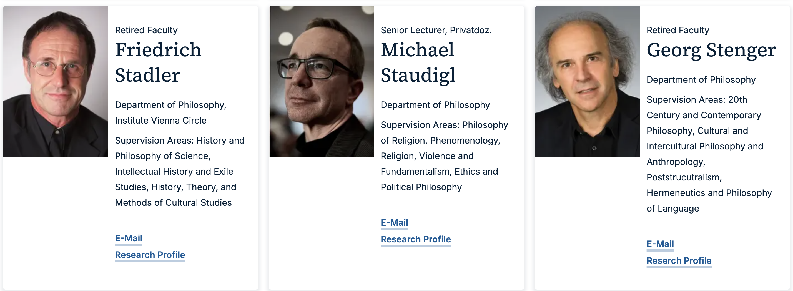Click the Georg Stenger name heading
Viewport: 793px width, 291px height.
point(711,50)
